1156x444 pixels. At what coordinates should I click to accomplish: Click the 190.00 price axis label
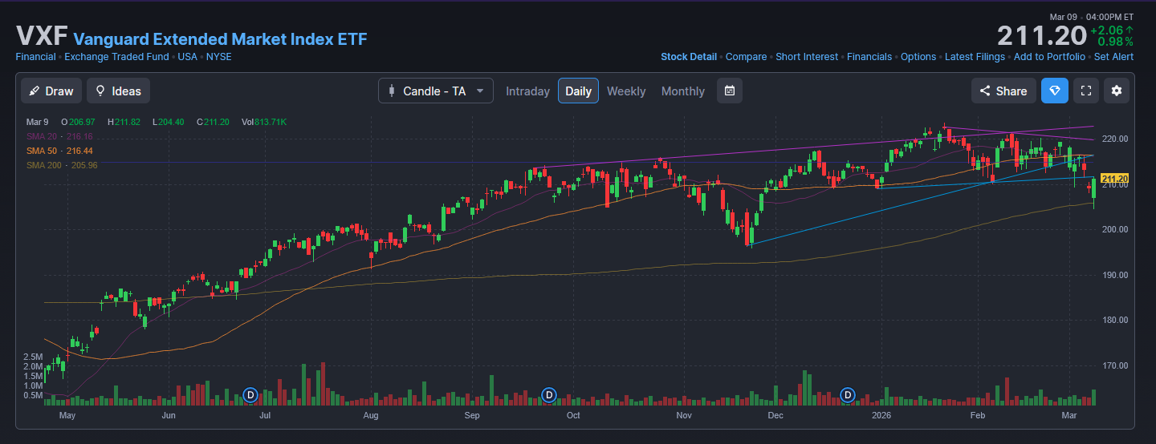[x=1116, y=275]
